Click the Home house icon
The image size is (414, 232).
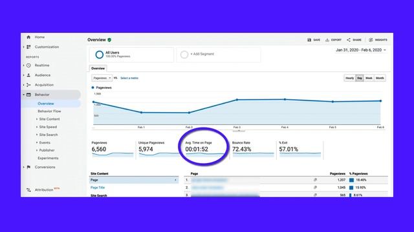[28, 37]
